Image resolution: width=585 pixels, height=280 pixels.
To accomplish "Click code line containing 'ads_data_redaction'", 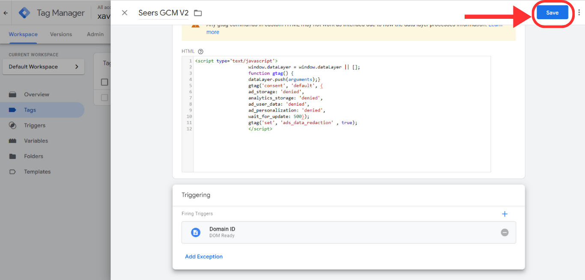I will [303, 123].
